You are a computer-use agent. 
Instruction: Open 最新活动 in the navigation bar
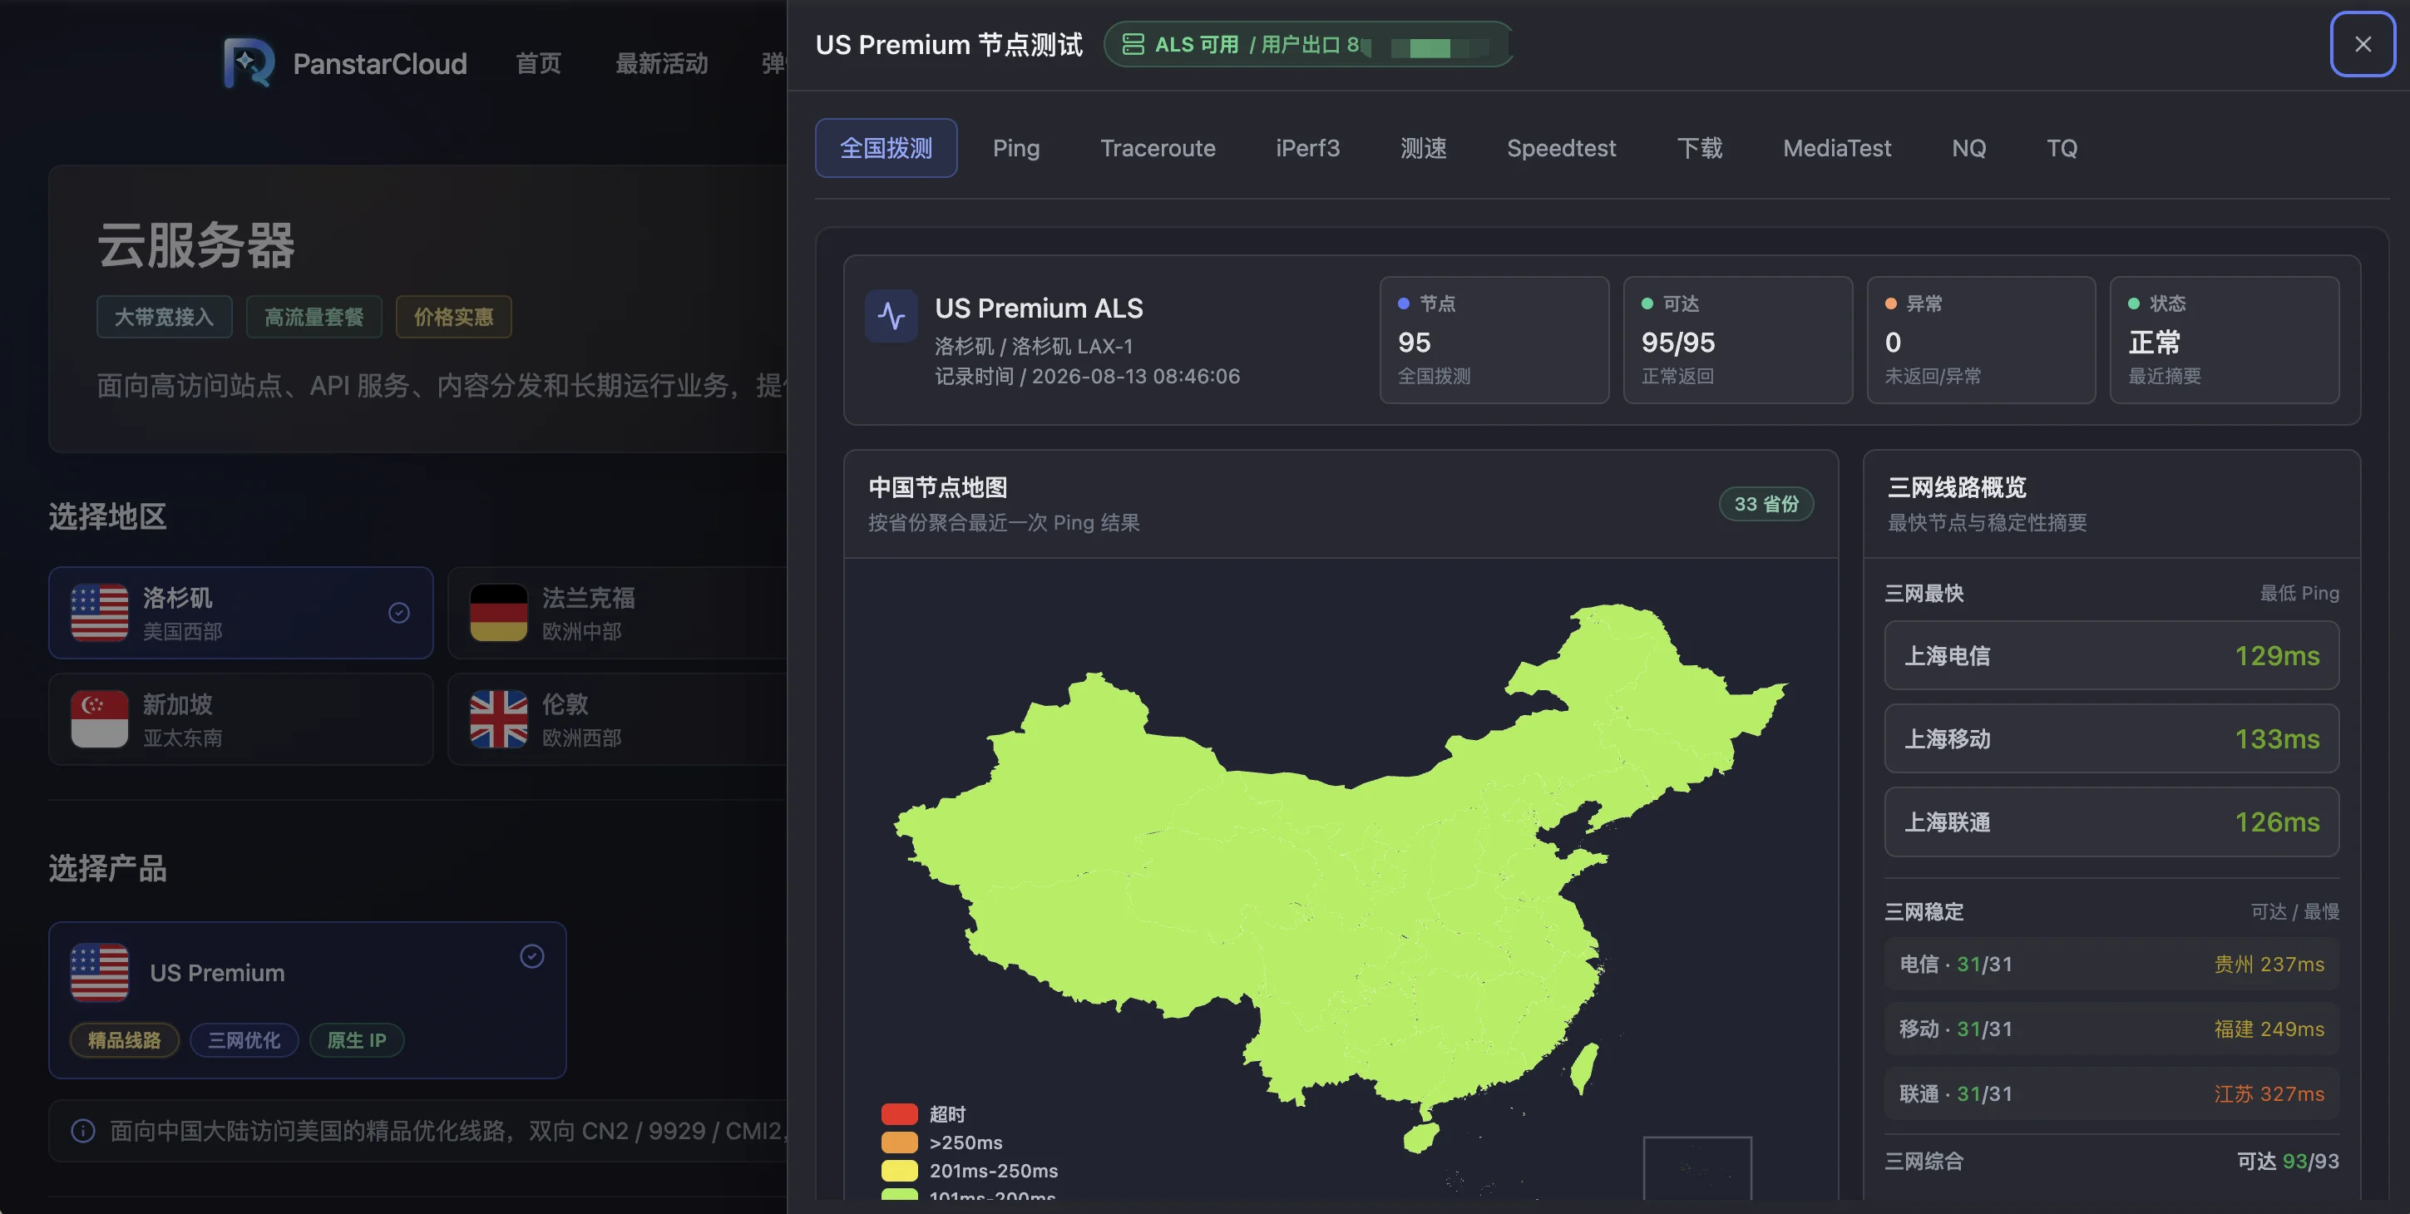click(x=661, y=63)
